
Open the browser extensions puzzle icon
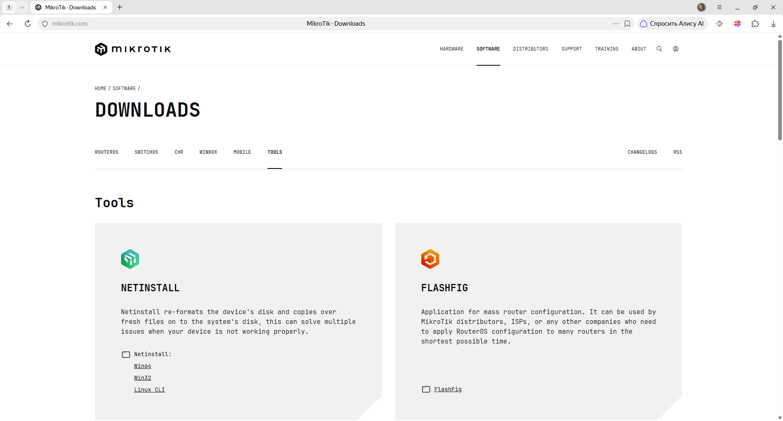(755, 24)
